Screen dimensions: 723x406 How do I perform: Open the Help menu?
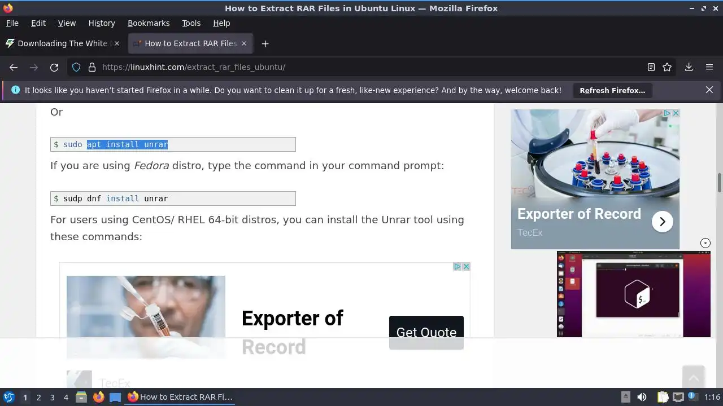[x=221, y=23]
